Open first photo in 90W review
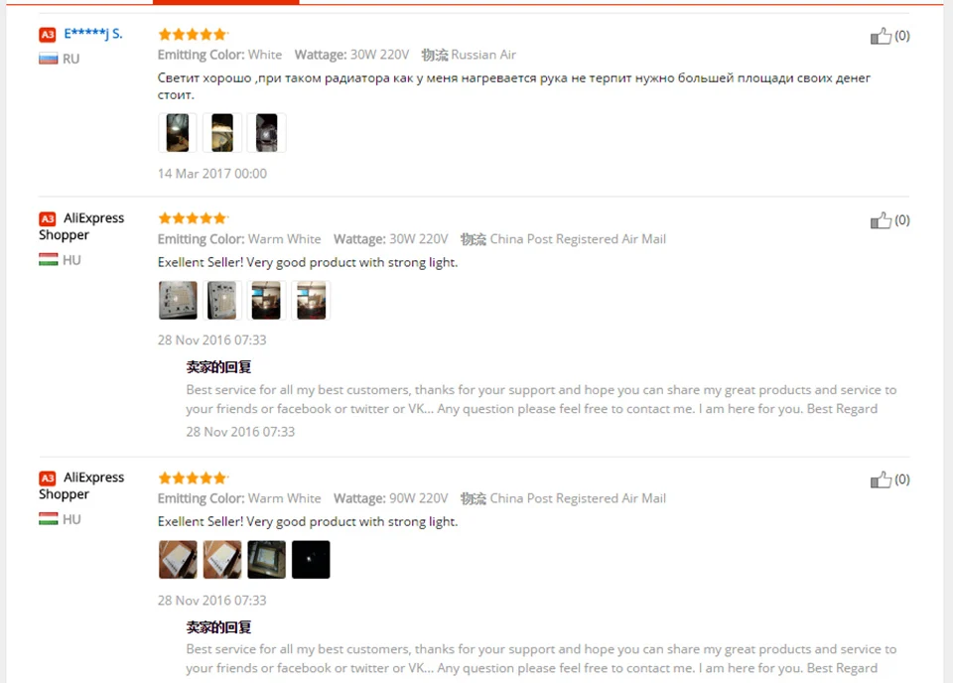This screenshot has height=683, width=953. pyautogui.click(x=178, y=560)
